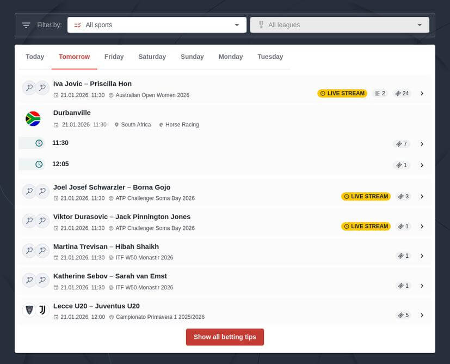Expand the Lecce U20 – Juventus U20 match row

(422, 315)
